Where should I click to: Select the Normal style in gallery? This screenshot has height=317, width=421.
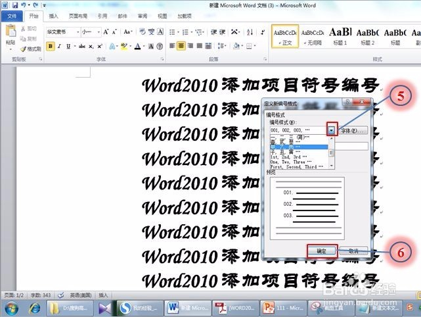click(285, 37)
